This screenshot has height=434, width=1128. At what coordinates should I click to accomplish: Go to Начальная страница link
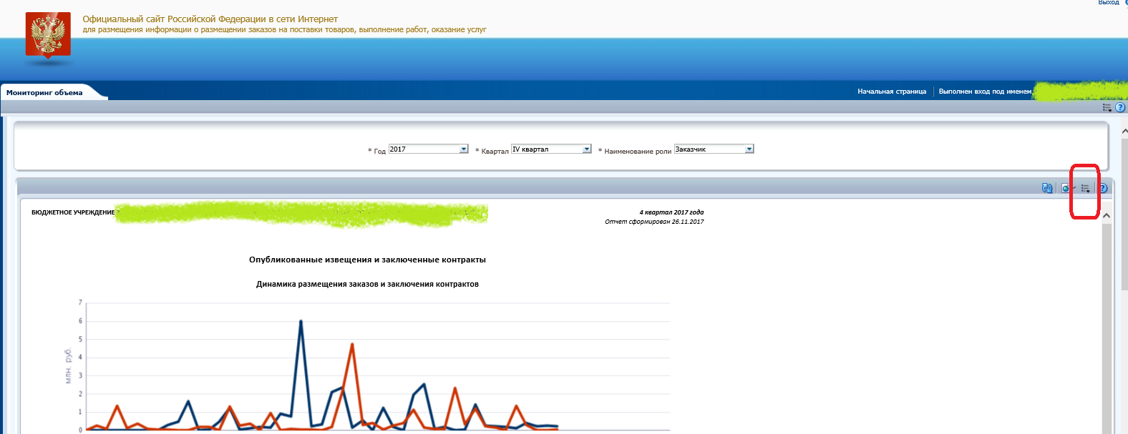tap(891, 92)
